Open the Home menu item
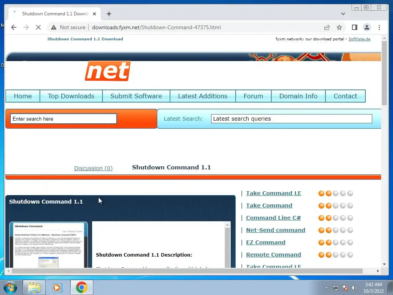 [x=23, y=96]
